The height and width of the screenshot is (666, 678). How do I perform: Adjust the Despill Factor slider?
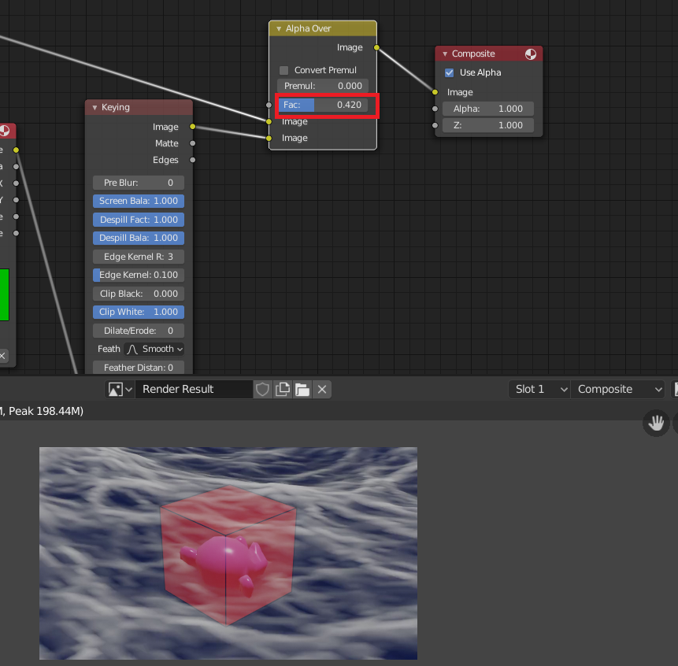(139, 220)
